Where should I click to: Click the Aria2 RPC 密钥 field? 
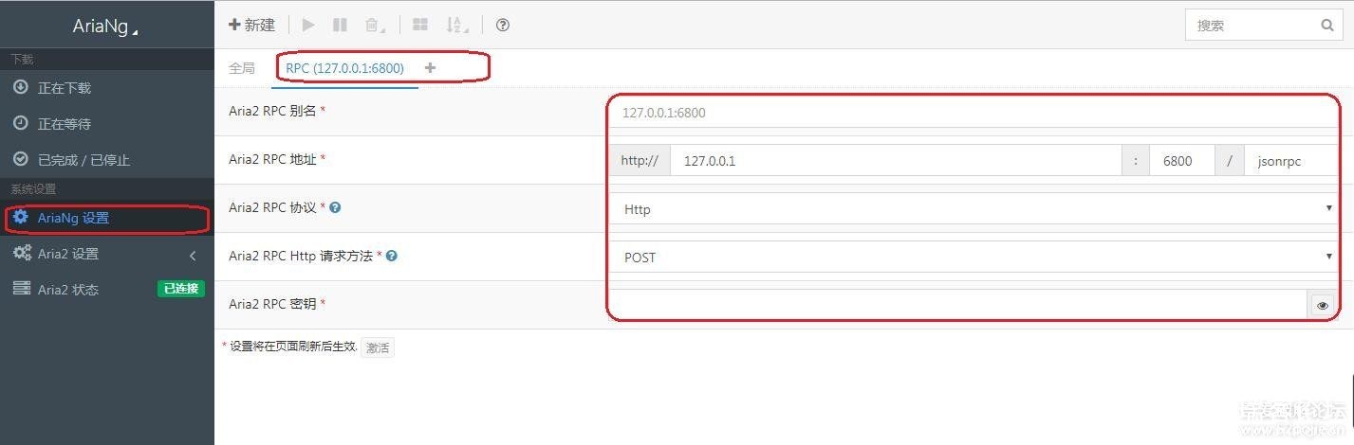959,305
